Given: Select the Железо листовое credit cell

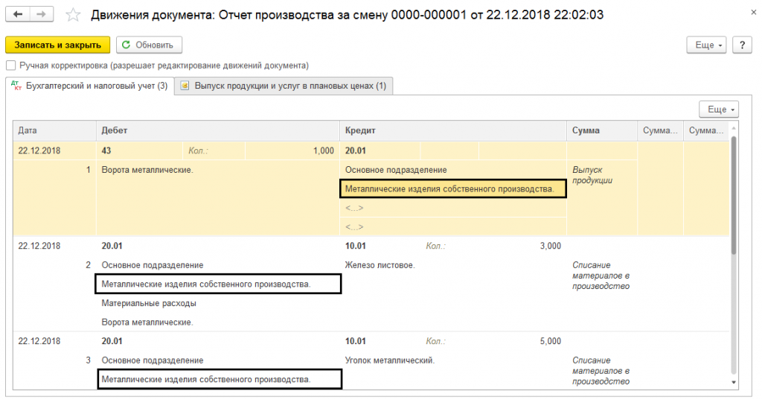Looking at the screenshot, I should (380, 265).
